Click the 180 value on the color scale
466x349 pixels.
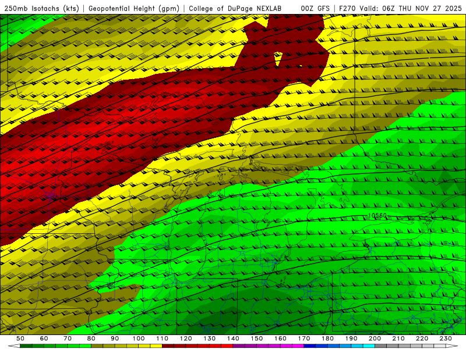tap(327, 339)
